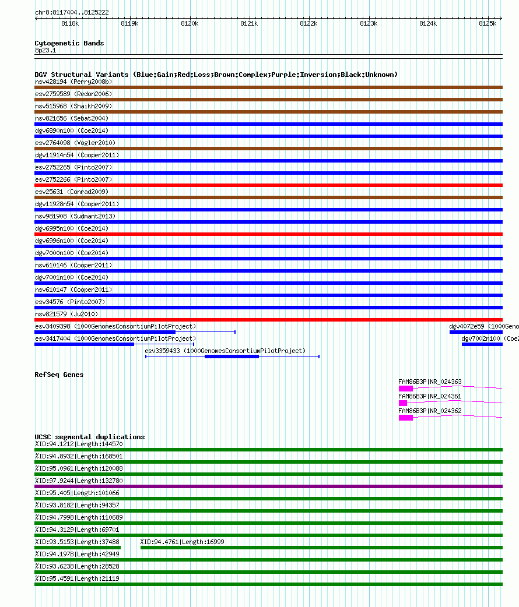Screen dimensions: 519x607
Task: Open %ID:97.9244|Length:132780 duplication label
Action: [x=79, y=481]
